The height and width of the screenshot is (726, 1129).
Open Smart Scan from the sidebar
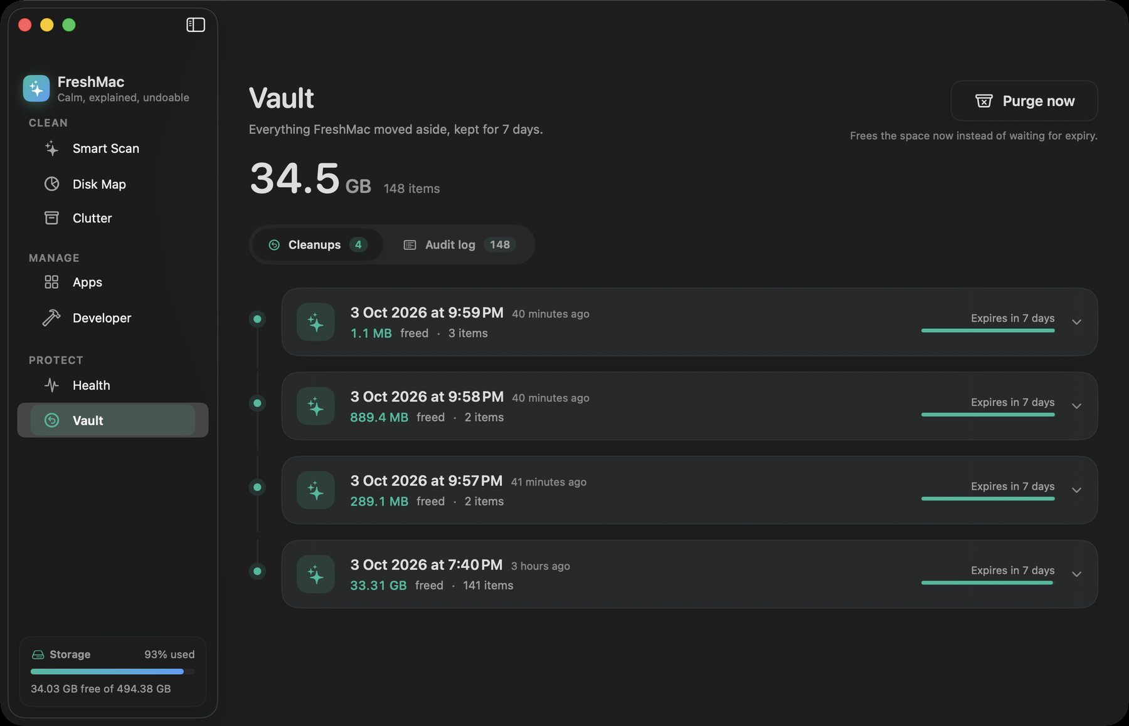[x=113, y=148]
